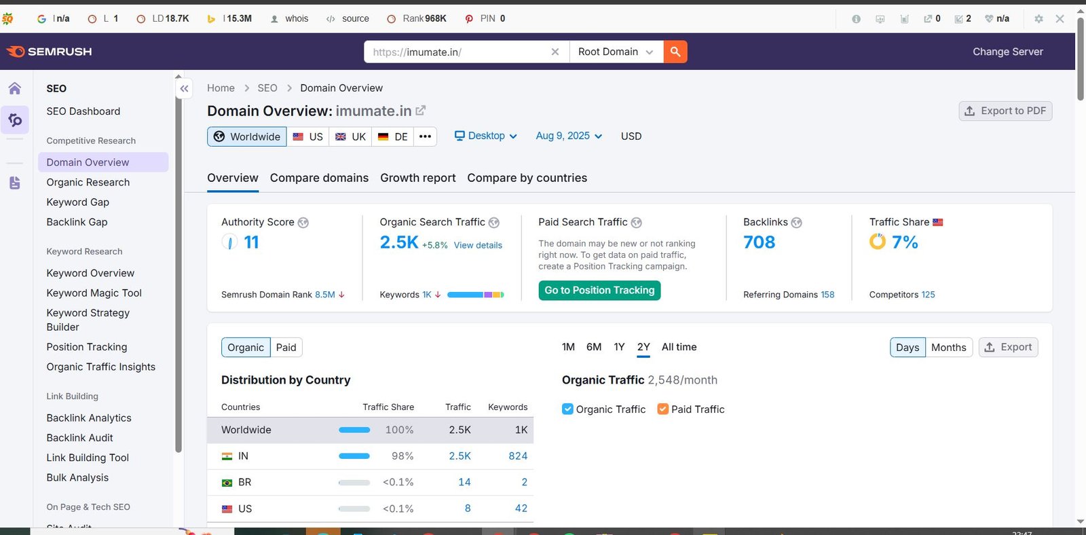Click the Paid Search Traffic globe icon
Viewport: 1086px width, 535px height.
point(637,223)
